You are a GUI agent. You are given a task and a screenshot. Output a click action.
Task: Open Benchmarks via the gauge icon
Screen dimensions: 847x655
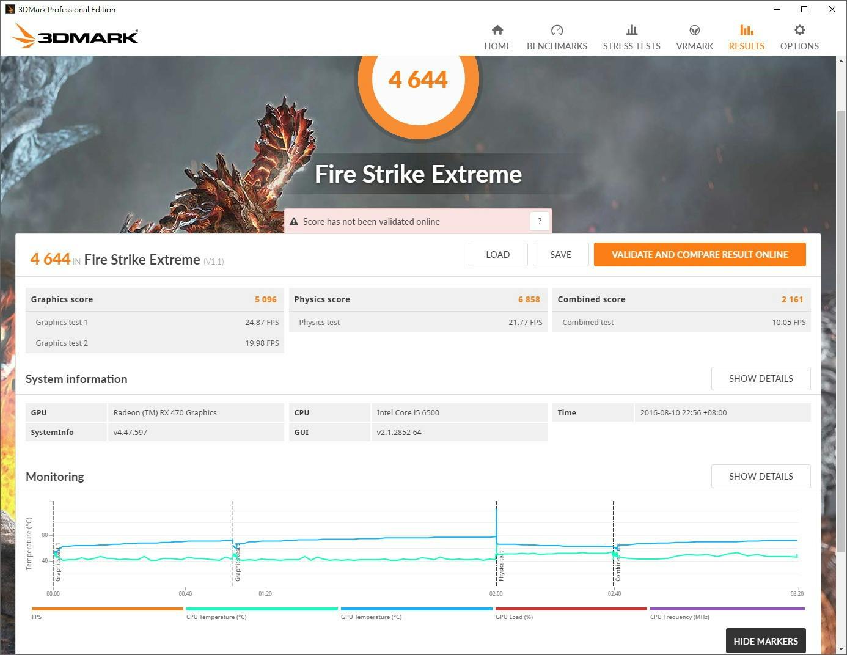point(557,30)
